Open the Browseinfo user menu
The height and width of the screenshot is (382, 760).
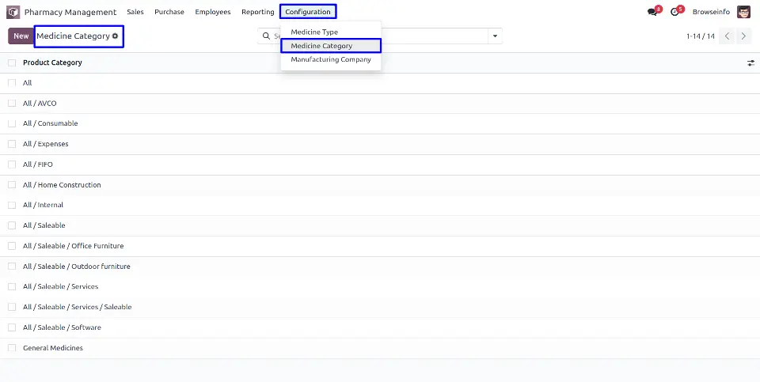[711, 12]
